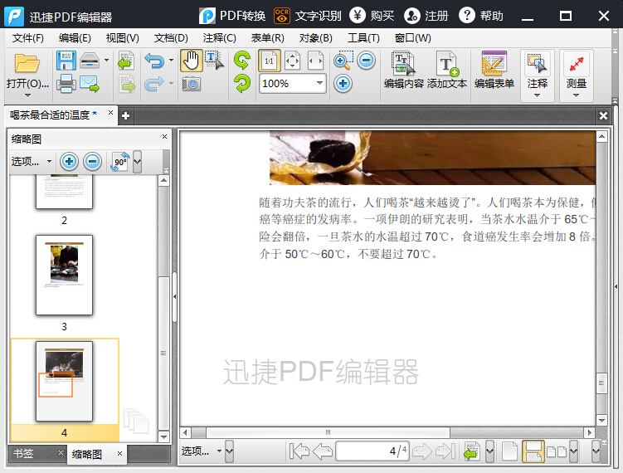The width and height of the screenshot is (623, 473).
Task: Open the 文档(D) menu
Action: (x=171, y=37)
